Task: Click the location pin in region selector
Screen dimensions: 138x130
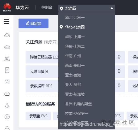Action: pos(61,8)
